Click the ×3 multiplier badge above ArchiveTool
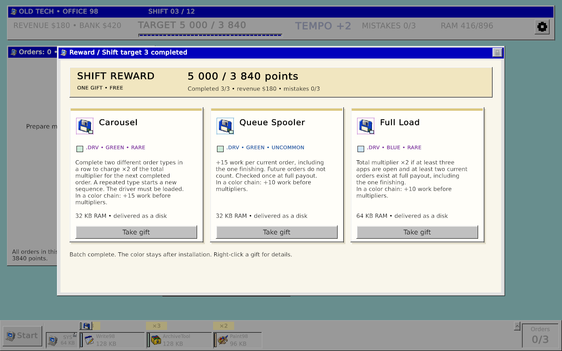 click(157, 326)
